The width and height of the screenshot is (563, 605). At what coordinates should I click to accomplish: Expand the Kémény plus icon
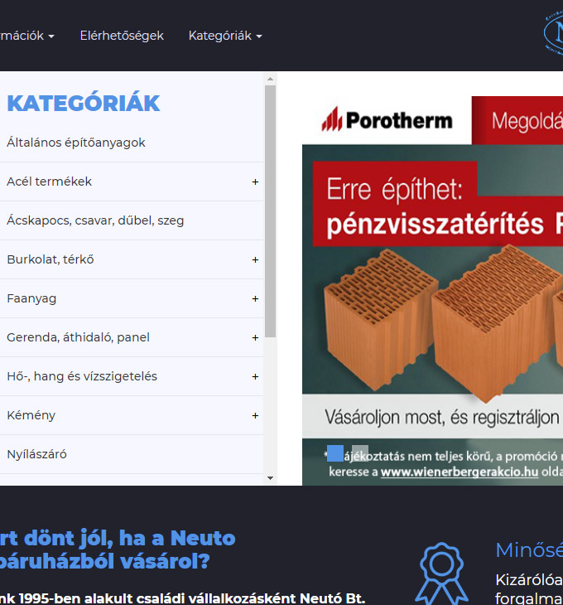pyautogui.click(x=255, y=415)
